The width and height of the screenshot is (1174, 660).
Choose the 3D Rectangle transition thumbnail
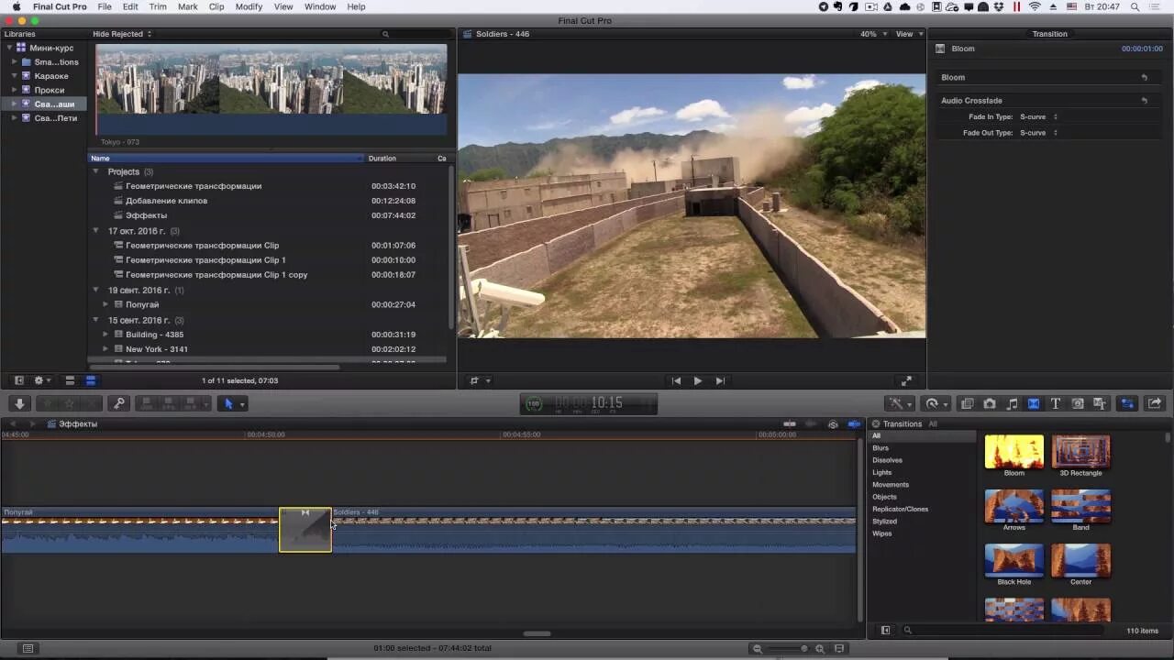1080,452
